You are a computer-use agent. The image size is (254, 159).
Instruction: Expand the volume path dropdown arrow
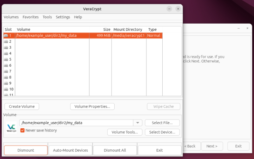coord(138,123)
